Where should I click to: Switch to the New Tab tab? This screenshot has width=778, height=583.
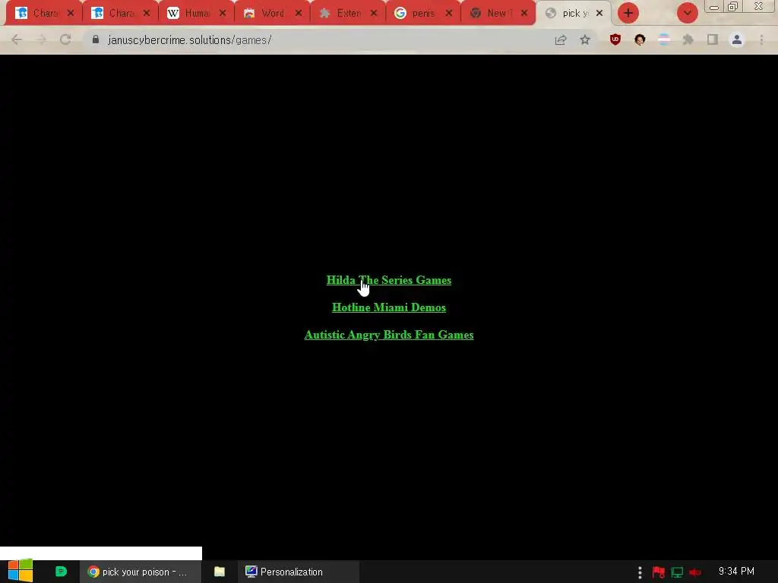(x=498, y=14)
